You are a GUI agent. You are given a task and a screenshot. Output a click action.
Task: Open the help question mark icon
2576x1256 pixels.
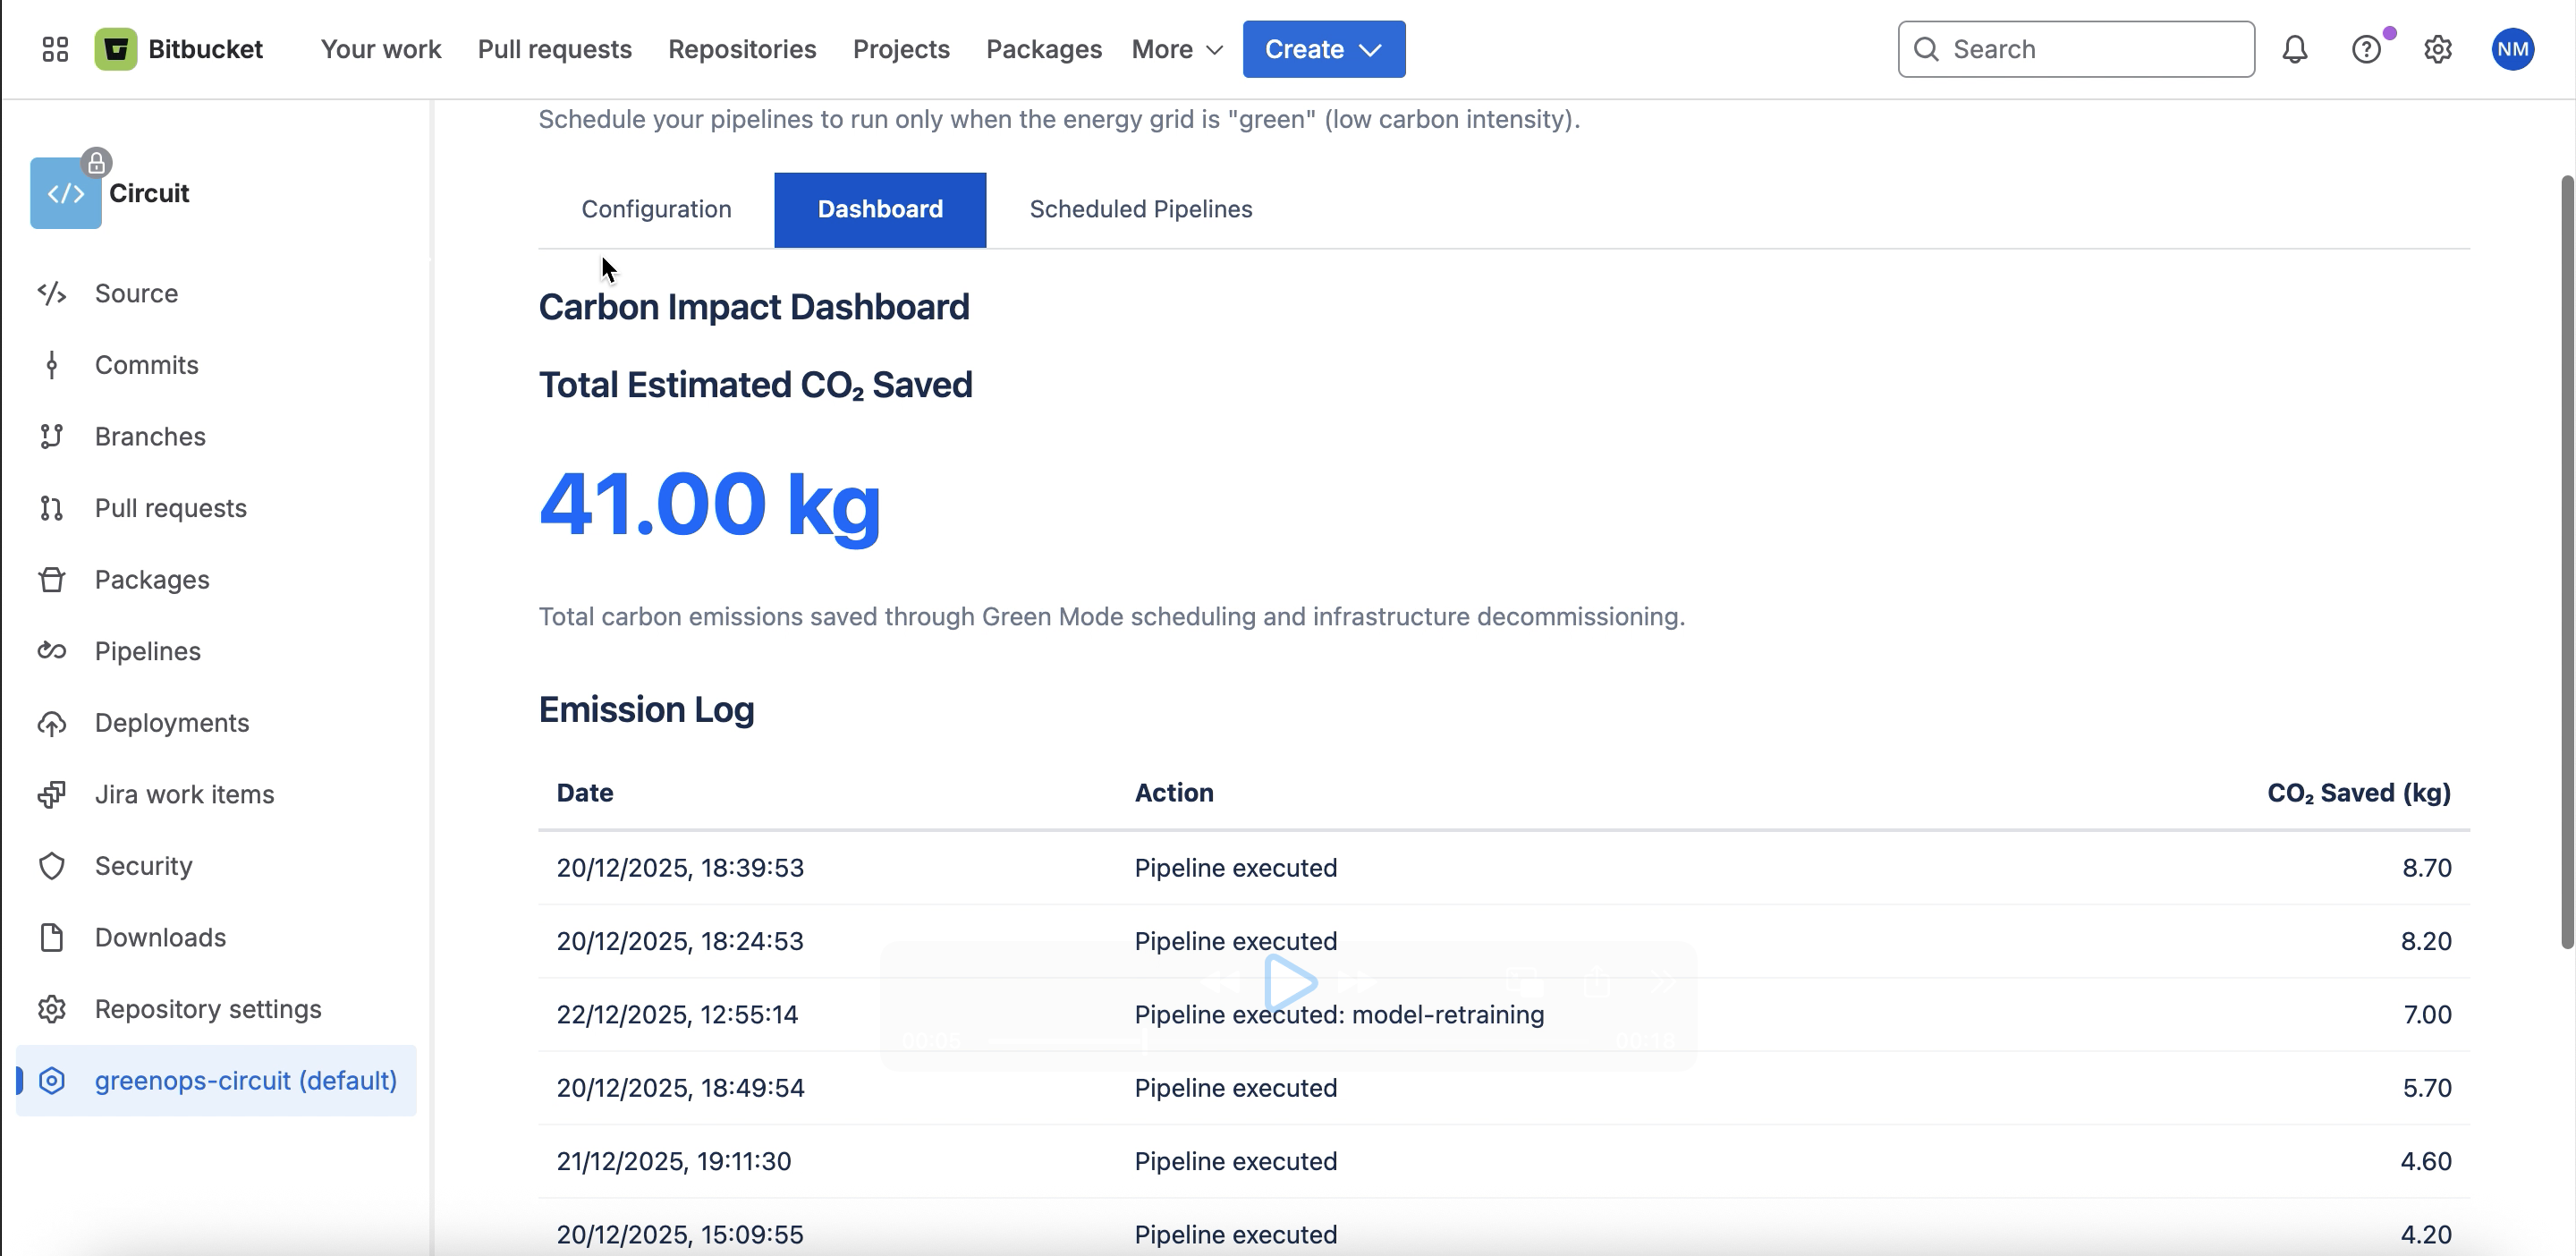[x=2365, y=49]
